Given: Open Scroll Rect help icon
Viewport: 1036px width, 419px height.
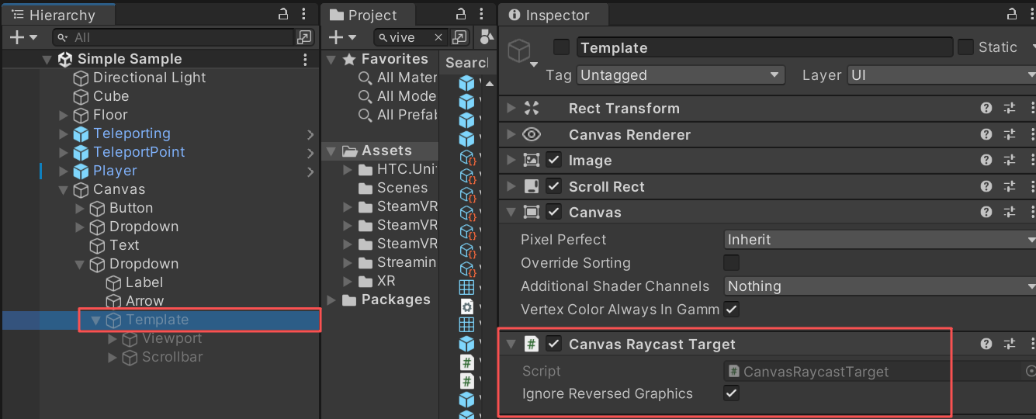Looking at the screenshot, I should point(986,186).
